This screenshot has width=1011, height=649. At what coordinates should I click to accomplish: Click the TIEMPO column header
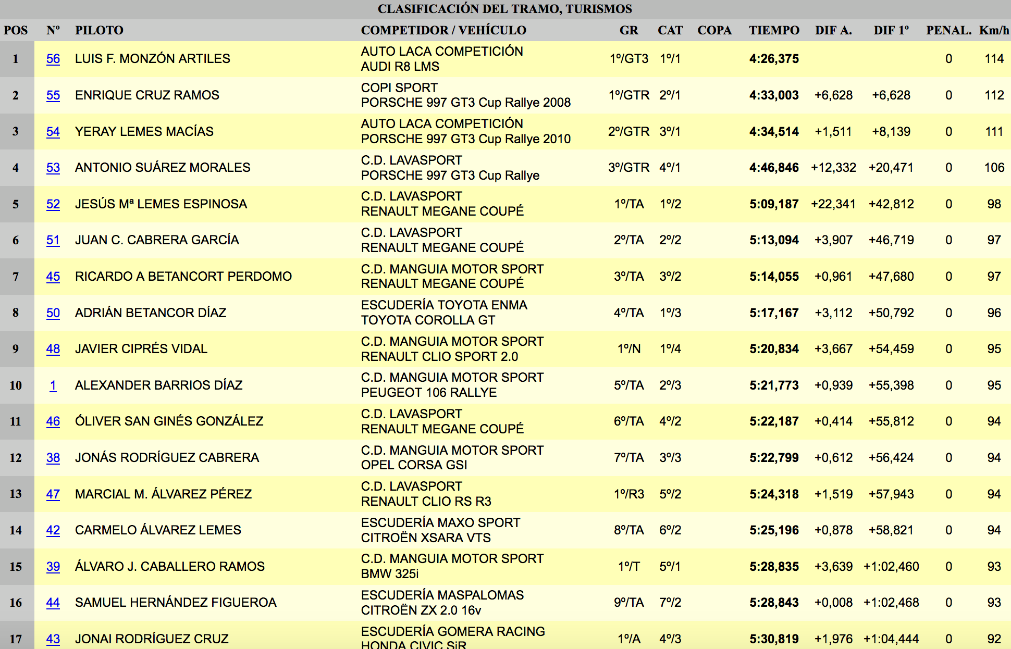click(x=773, y=30)
